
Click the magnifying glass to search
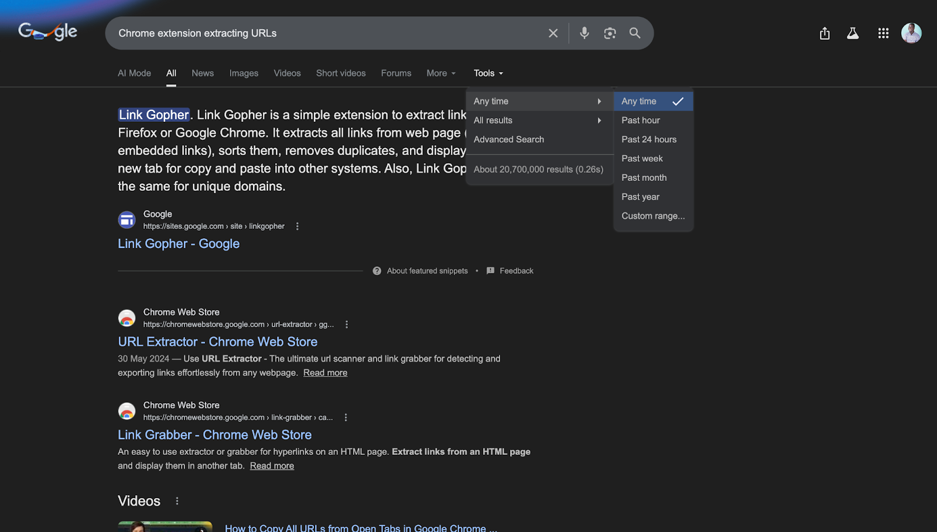[635, 33]
